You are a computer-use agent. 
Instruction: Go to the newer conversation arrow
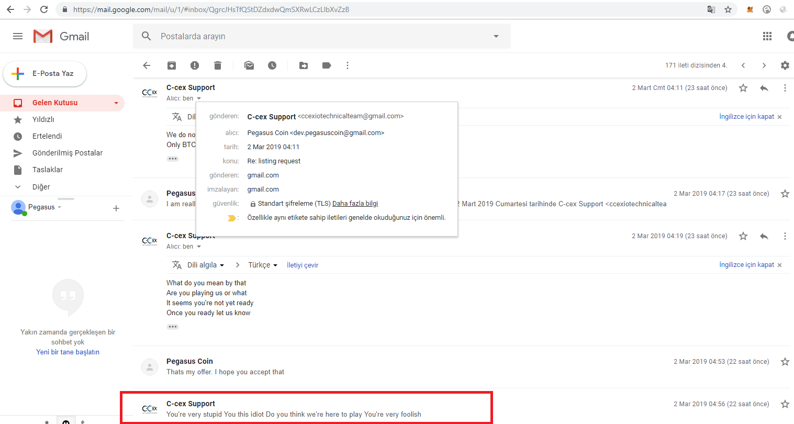(743, 65)
